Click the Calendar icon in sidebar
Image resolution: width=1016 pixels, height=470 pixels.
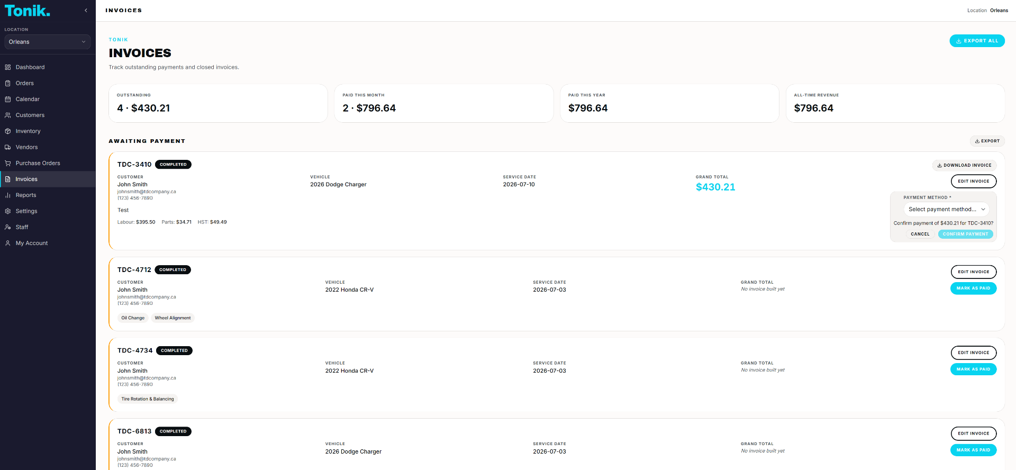8,99
